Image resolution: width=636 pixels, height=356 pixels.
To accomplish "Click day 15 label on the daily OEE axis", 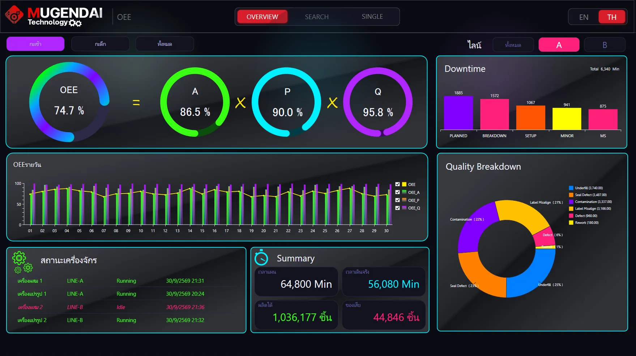I will [202, 231].
